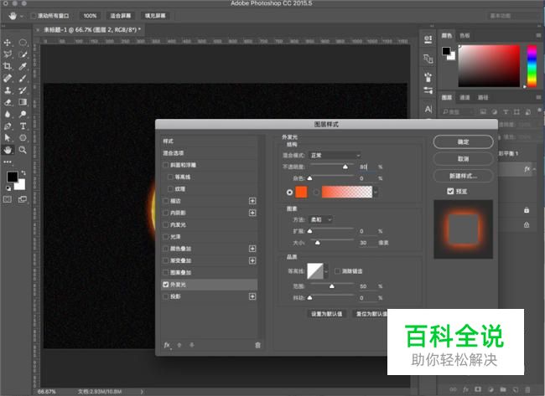545x396 pixels.
Task: Reset default foreground and background colors
Action: click(8, 188)
